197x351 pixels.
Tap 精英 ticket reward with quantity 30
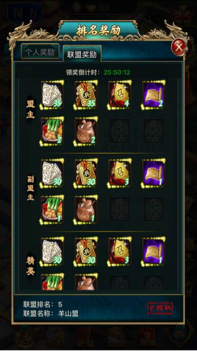point(52,252)
